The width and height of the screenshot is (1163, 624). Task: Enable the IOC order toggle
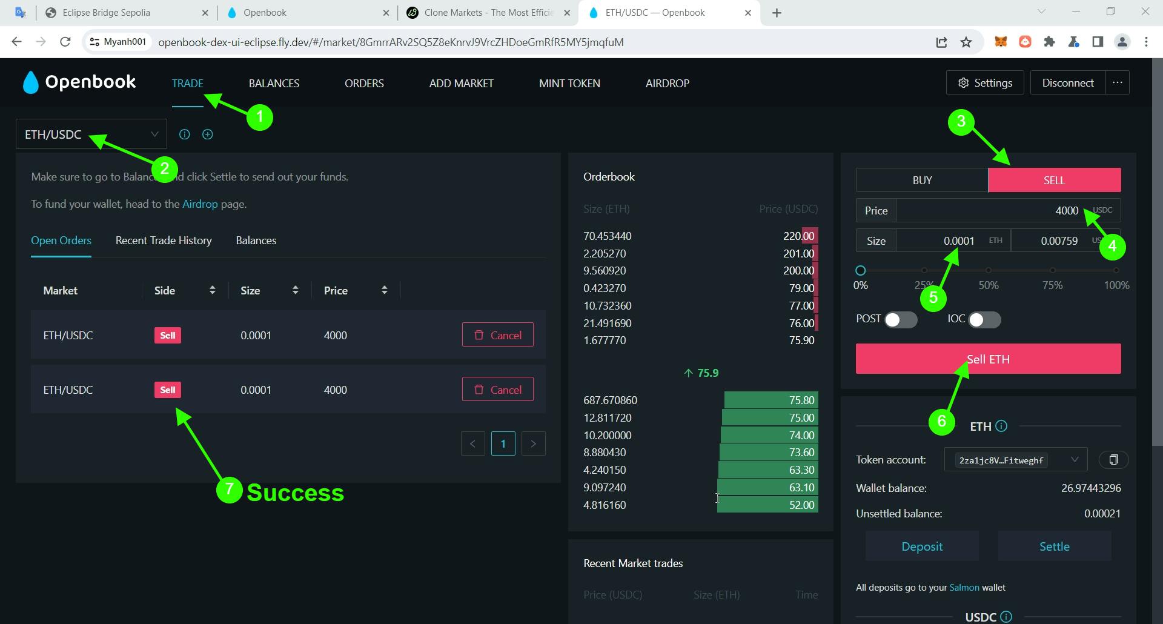[x=984, y=320]
